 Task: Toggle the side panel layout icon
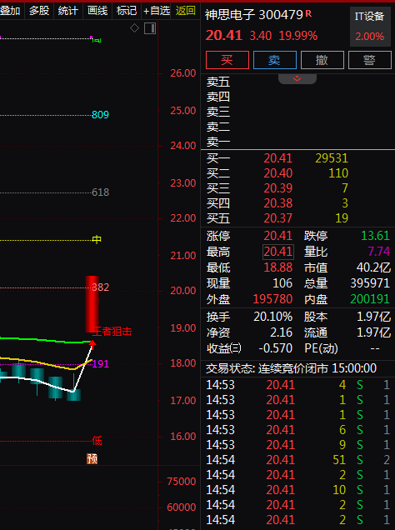150,28
